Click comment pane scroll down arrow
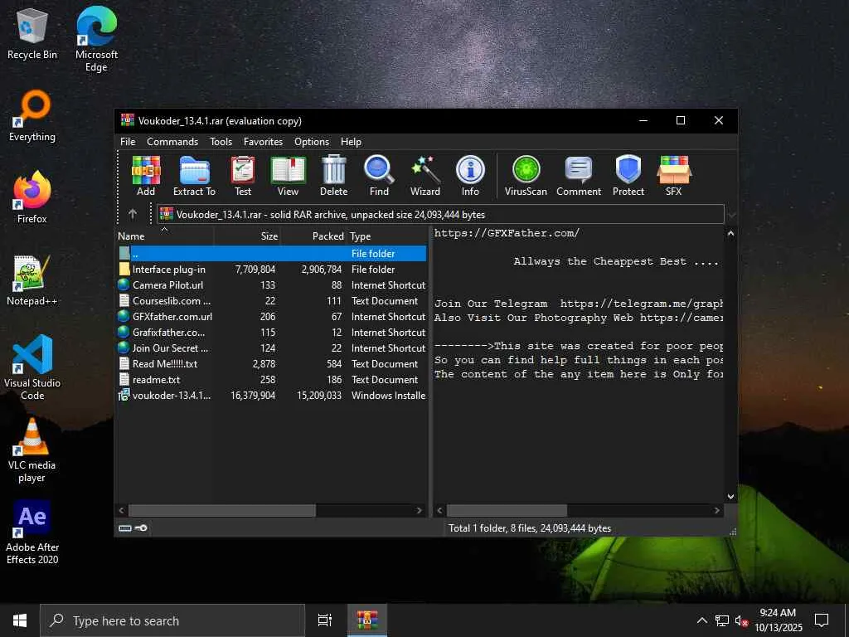849x637 pixels. coord(730,496)
